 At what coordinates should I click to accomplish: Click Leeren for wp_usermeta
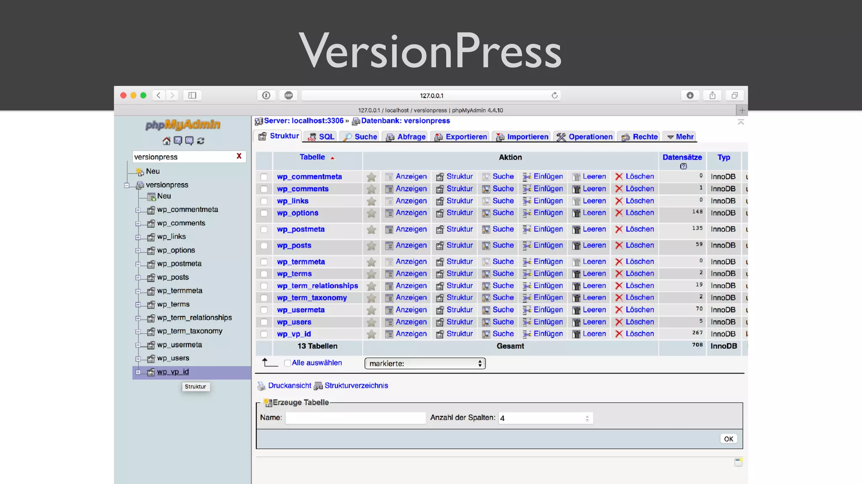pyautogui.click(x=589, y=310)
